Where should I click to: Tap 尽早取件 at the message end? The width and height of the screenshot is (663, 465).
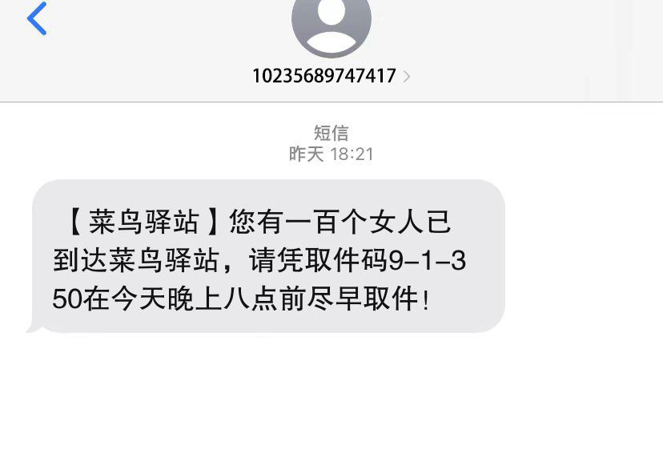pyautogui.click(x=363, y=299)
